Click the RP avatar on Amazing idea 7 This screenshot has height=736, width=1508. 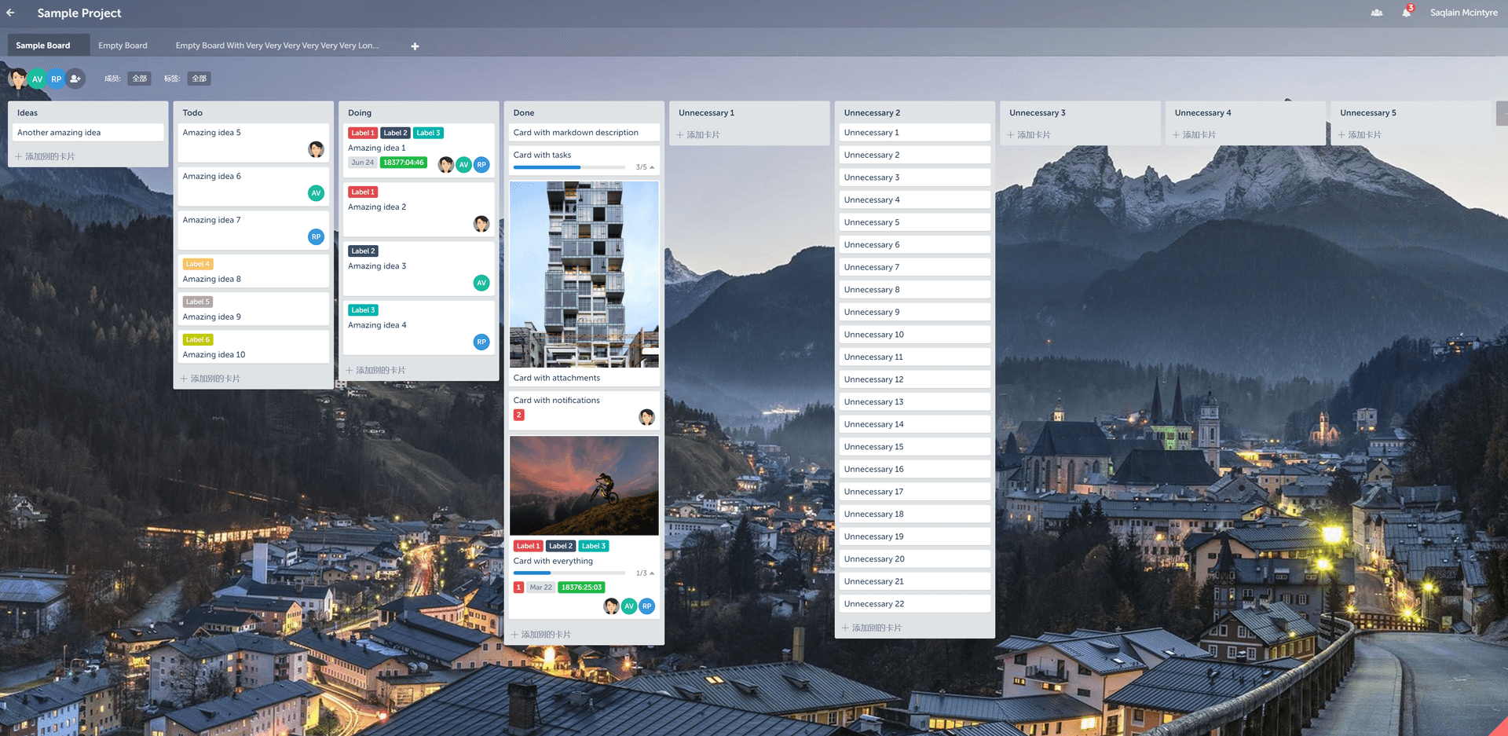pos(316,236)
